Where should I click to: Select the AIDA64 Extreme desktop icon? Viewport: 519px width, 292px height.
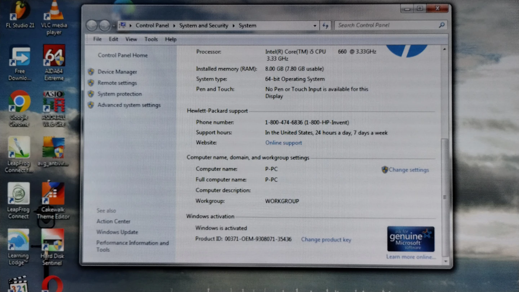54,63
